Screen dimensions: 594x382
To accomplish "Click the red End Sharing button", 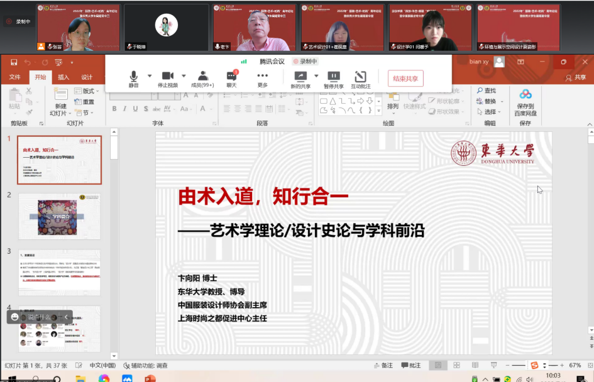I will pos(405,79).
